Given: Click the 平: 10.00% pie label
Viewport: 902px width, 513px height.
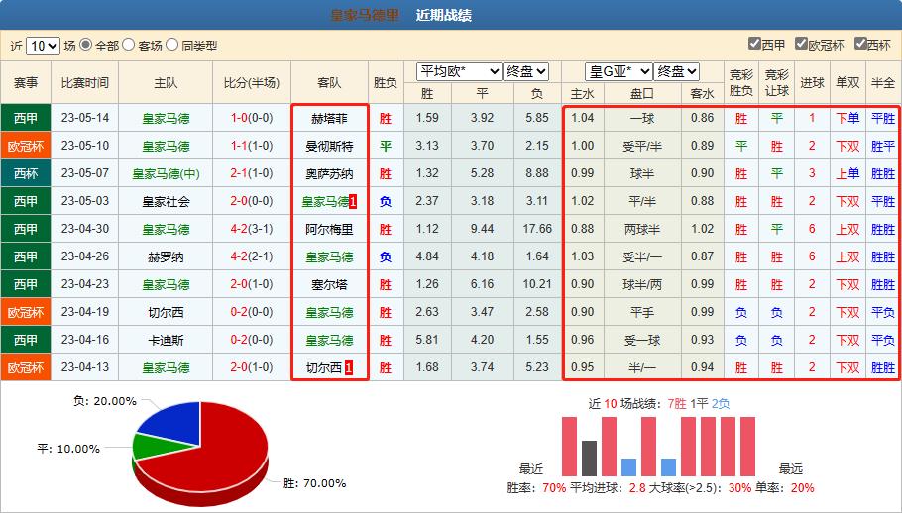Looking at the screenshot, I should click(68, 449).
